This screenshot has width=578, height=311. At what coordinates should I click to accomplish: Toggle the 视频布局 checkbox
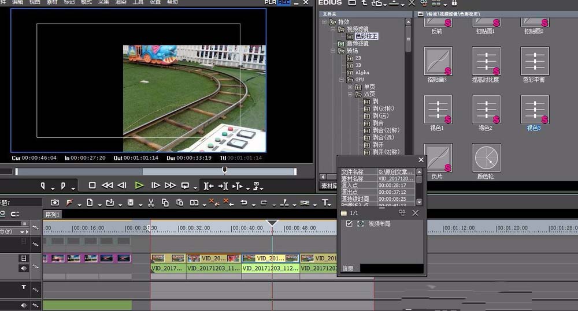coord(349,223)
